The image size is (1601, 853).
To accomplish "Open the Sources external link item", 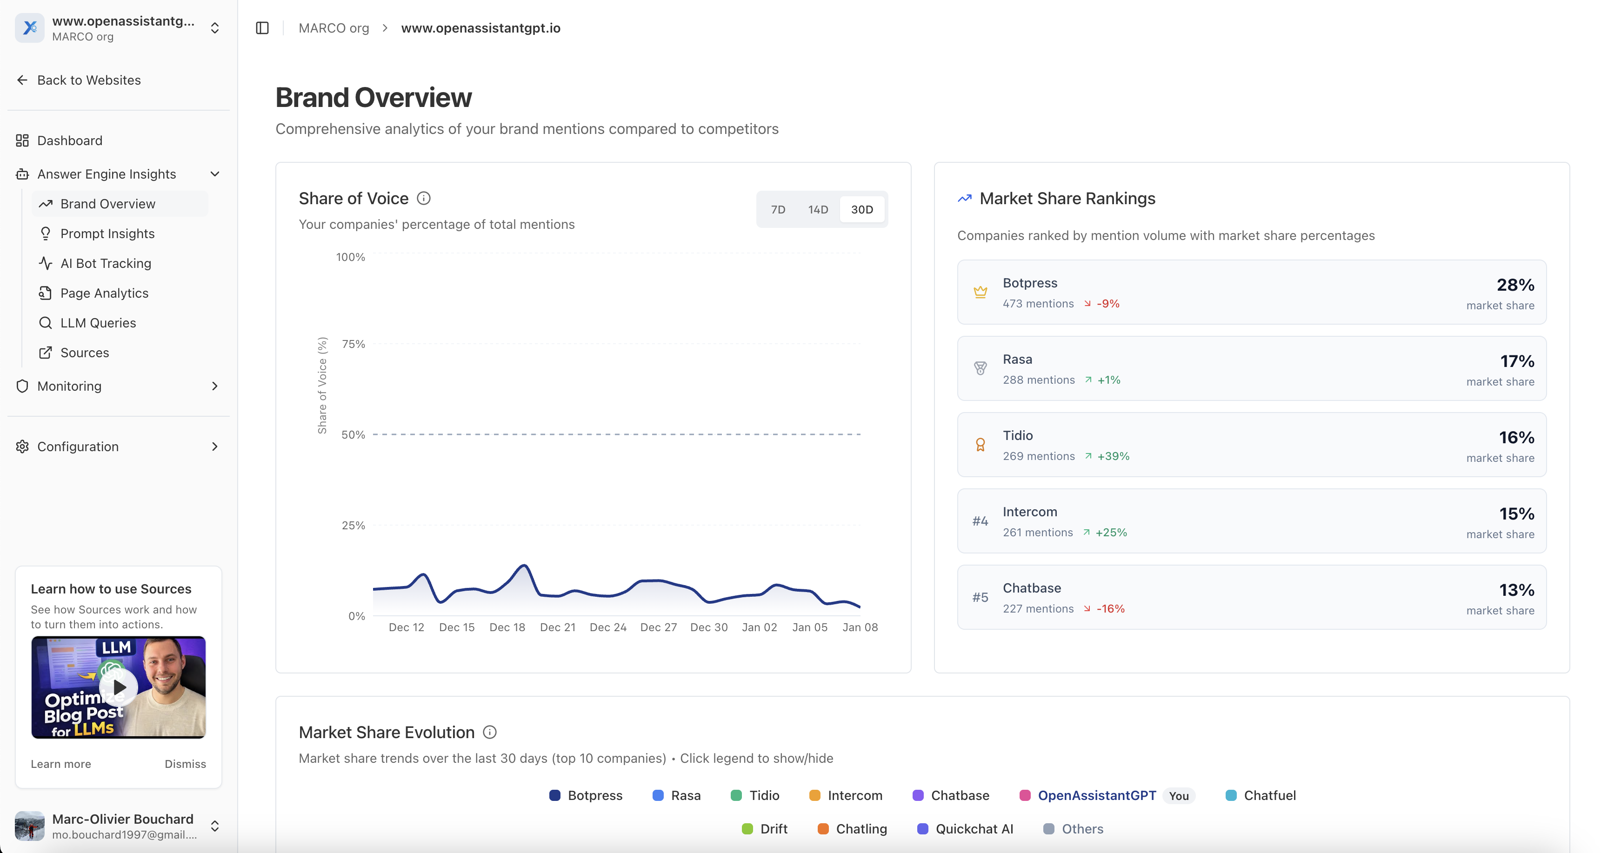I will coord(85,353).
